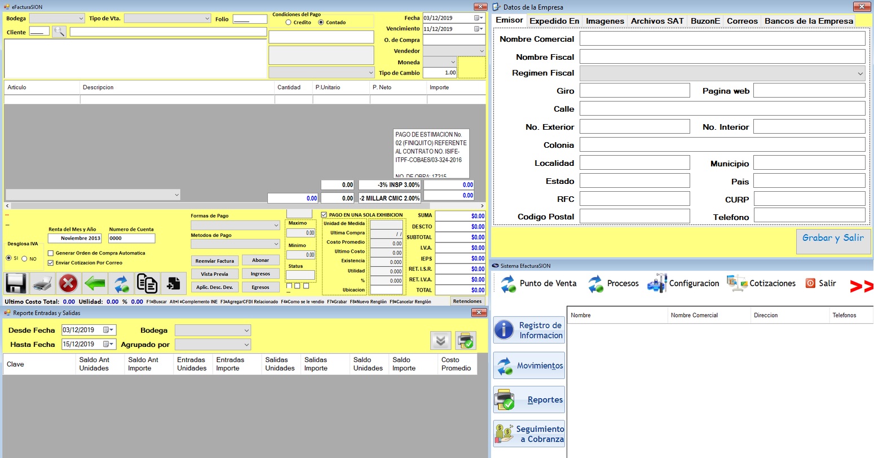Image resolution: width=874 pixels, height=458 pixels.
Task: Click the blue refresh arrows icon beside green arrow
Action: 121,283
